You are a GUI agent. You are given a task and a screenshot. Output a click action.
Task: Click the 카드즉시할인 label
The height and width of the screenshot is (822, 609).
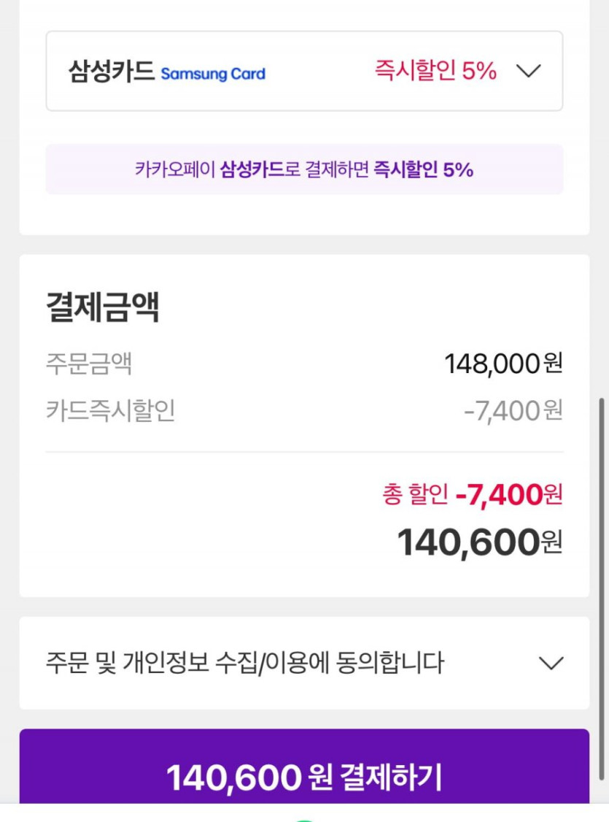point(110,411)
